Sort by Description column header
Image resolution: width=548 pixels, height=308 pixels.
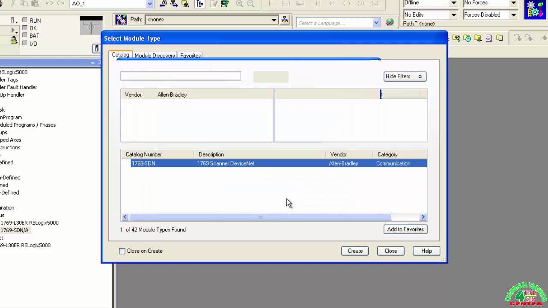[x=260, y=154]
